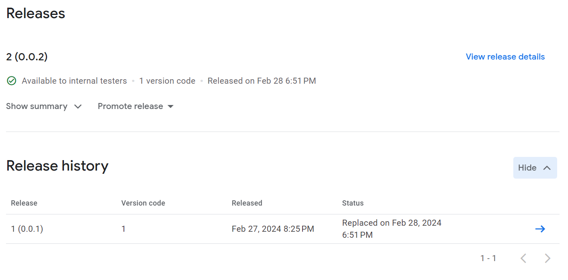Click the 2 (0.0.2) release title

[27, 57]
